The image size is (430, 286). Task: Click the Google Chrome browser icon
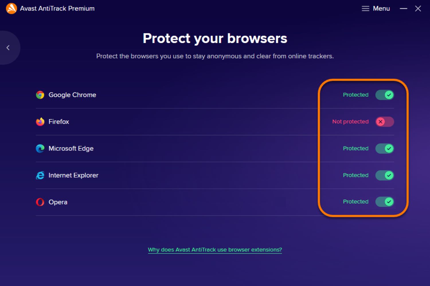(40, 95)
